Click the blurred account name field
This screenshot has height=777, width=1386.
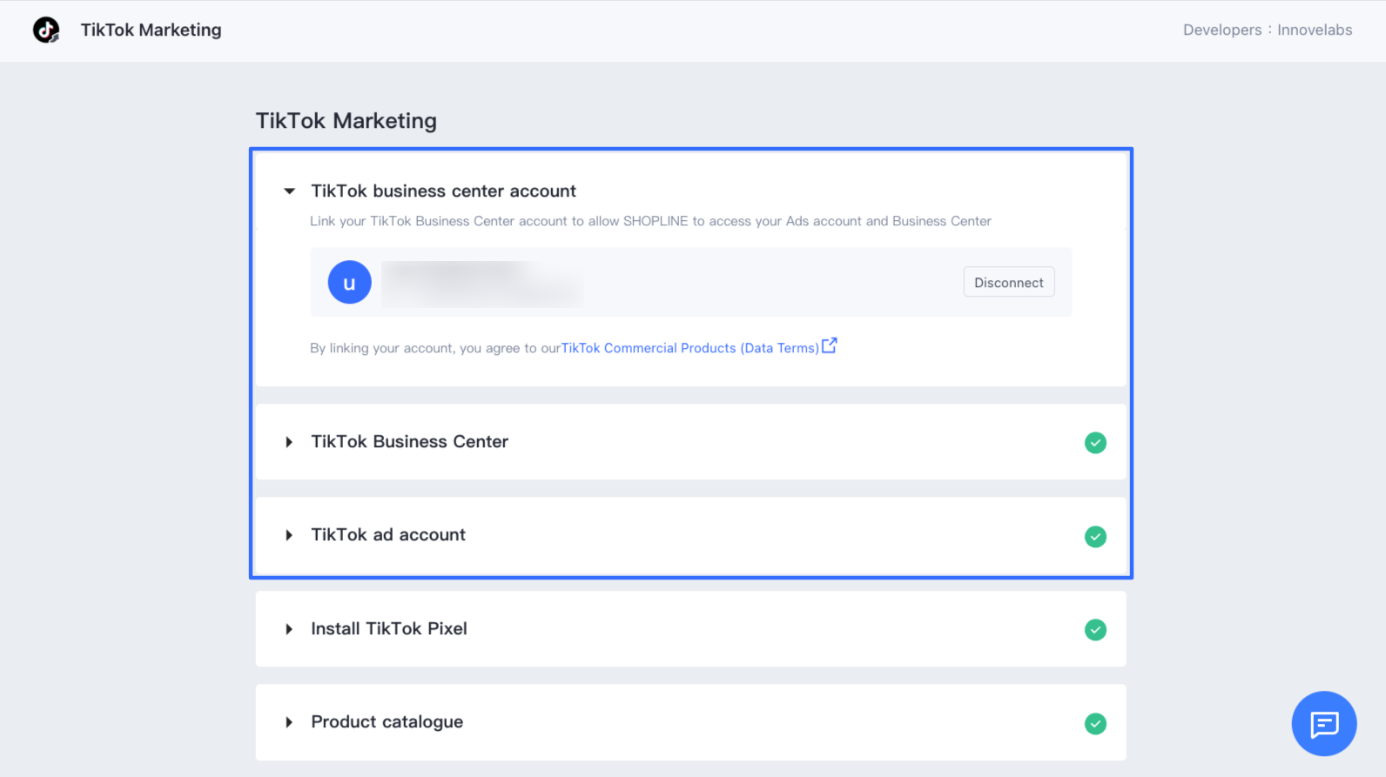click(482, 283)
